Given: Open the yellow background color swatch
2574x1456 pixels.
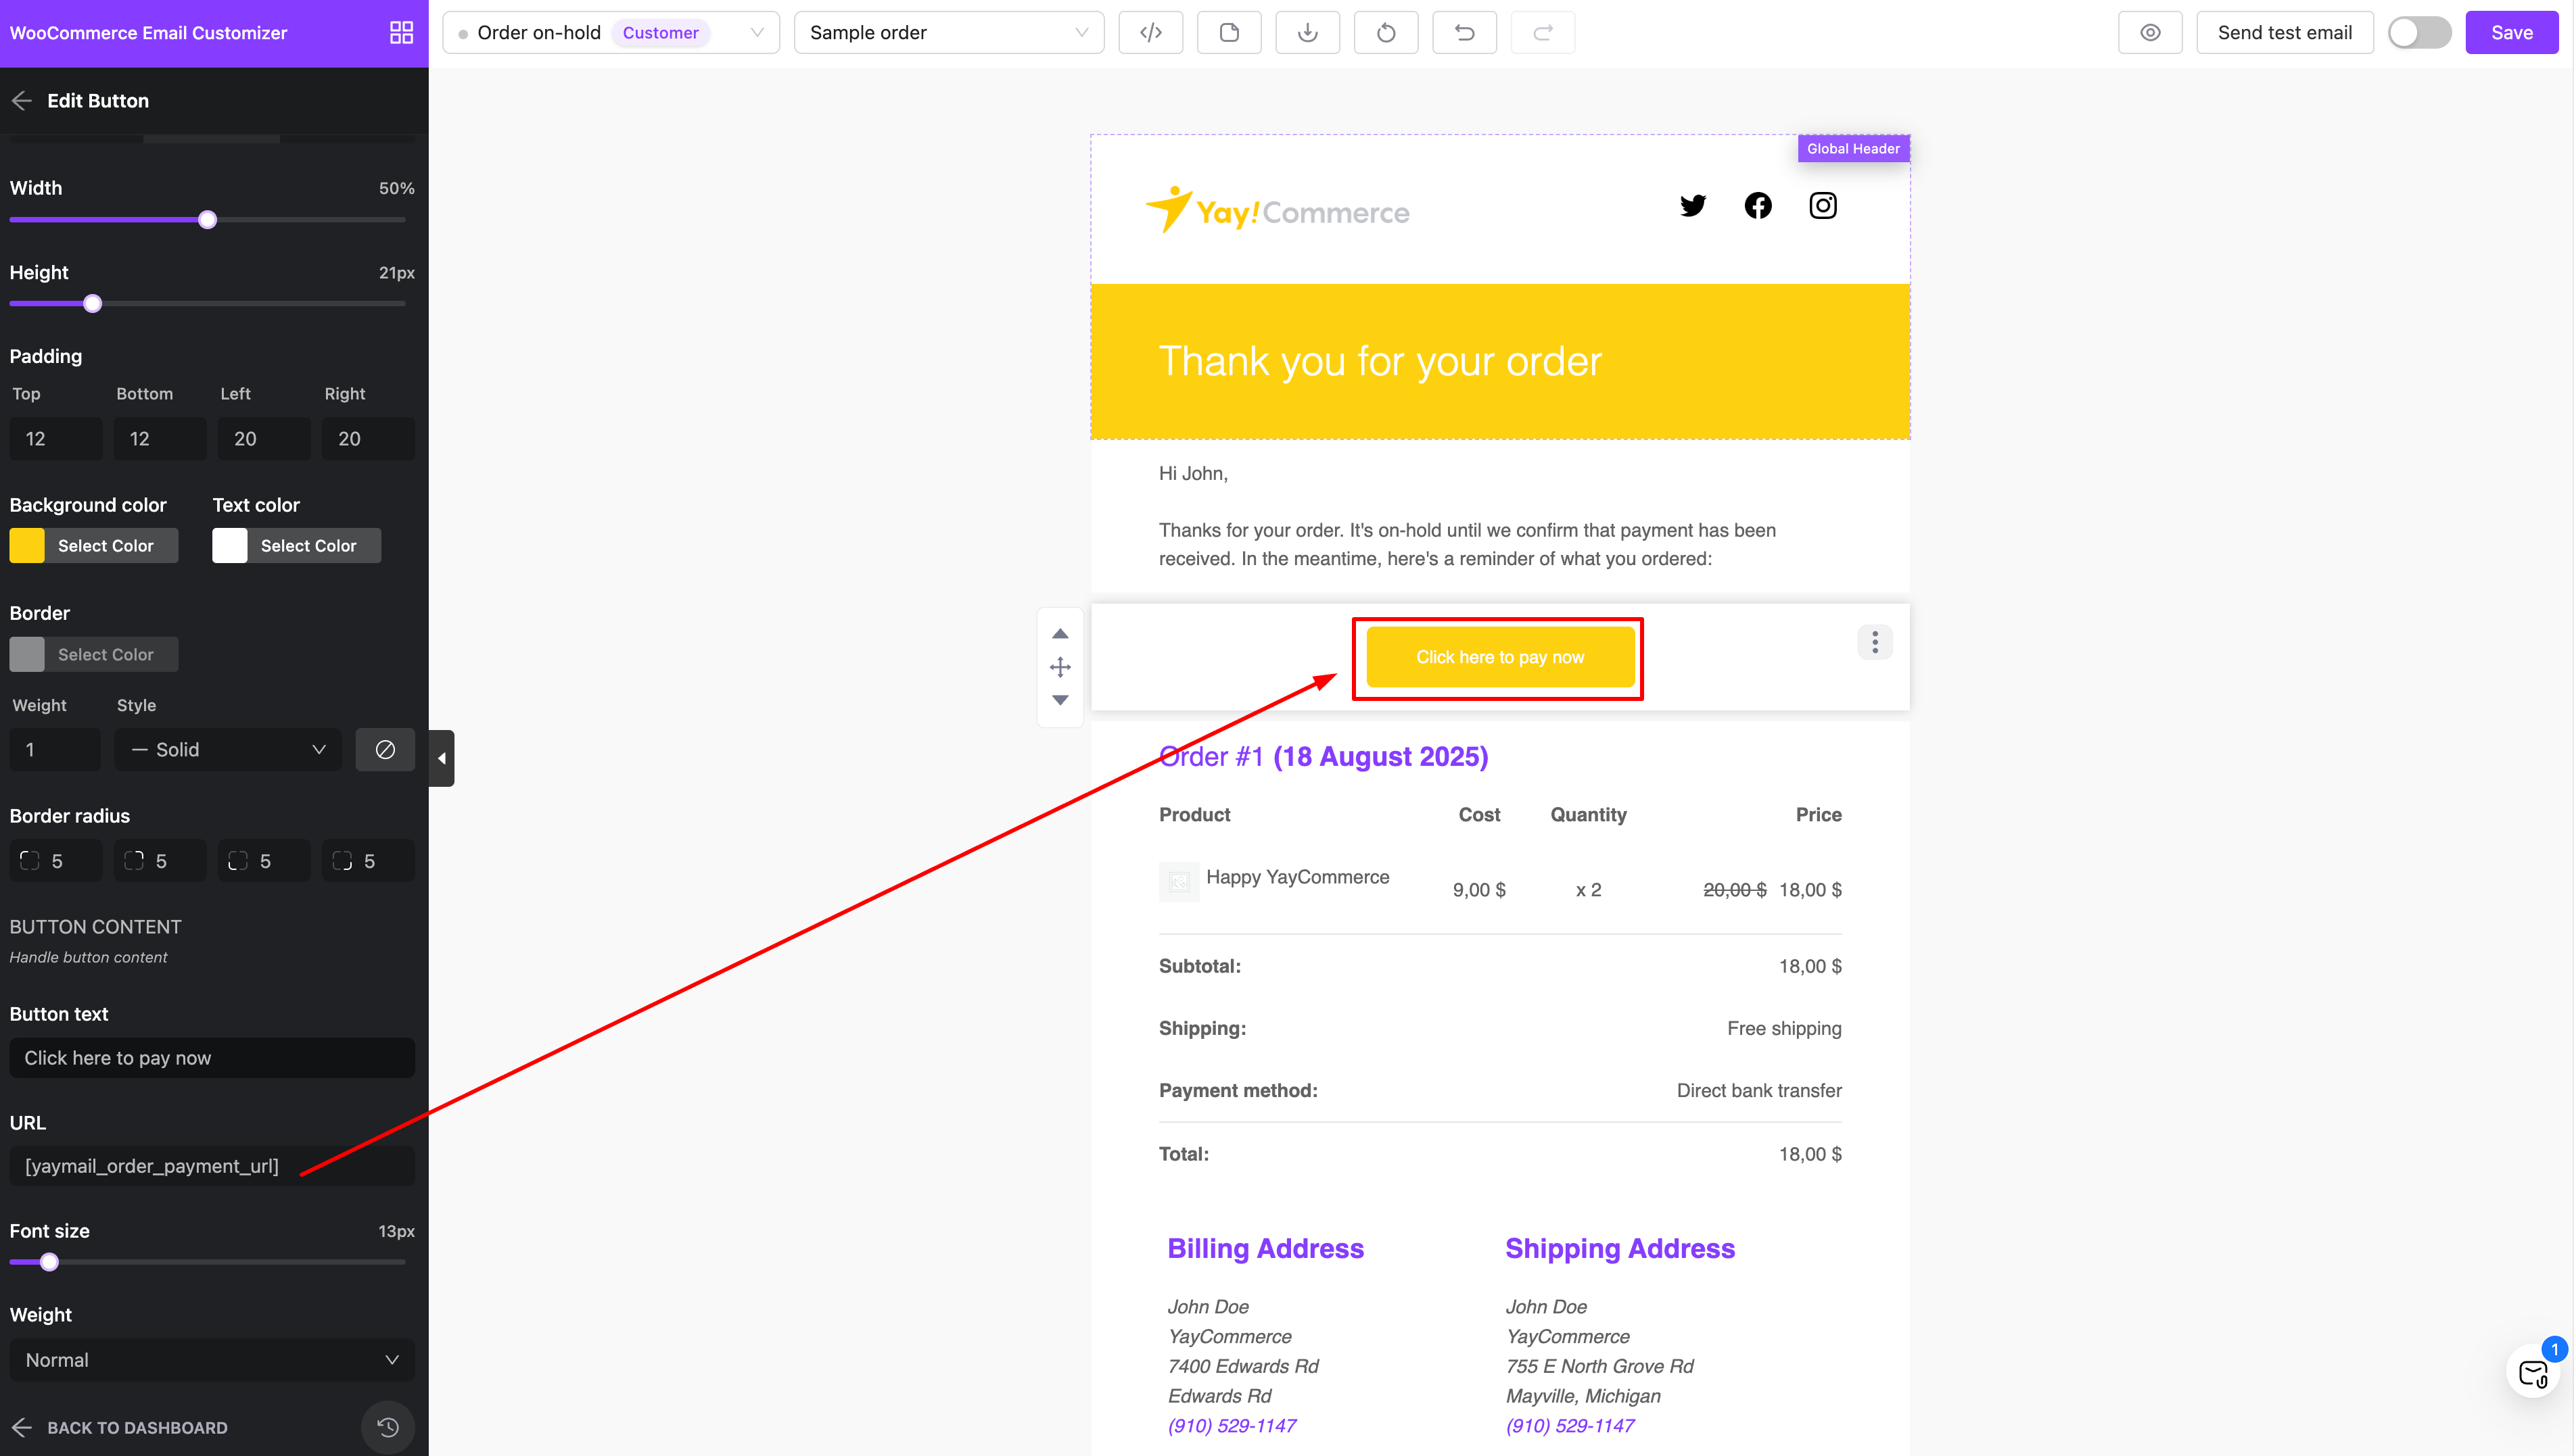Looking at the screenshot, I should point(27,546).
